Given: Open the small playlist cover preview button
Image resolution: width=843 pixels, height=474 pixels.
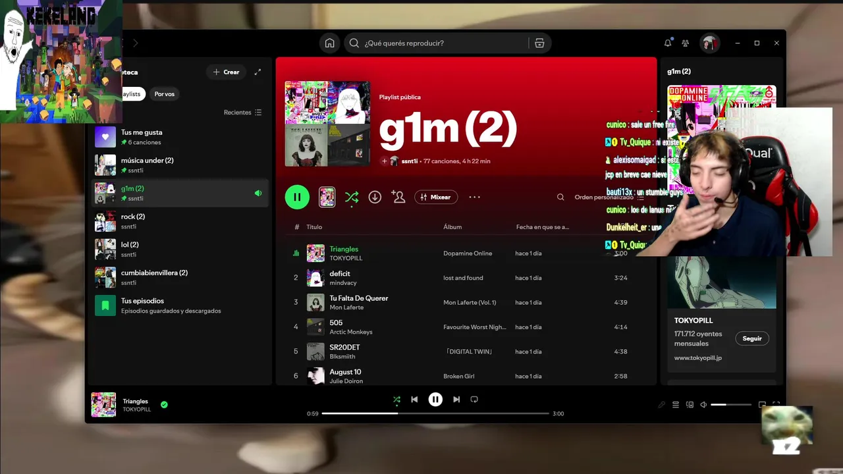Looking at the screenshot, I should (x=327, y=197).
